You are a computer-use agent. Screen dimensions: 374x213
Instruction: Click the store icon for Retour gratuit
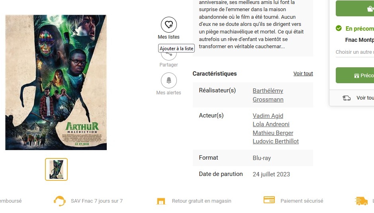(161, 201)
